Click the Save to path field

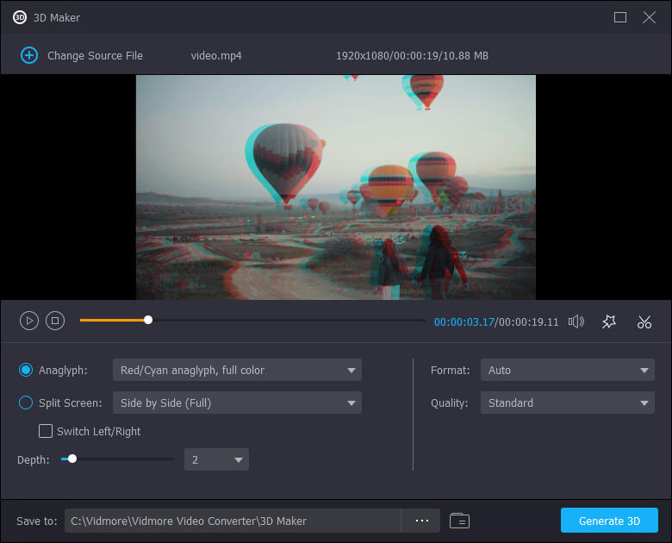pos(233,521)
